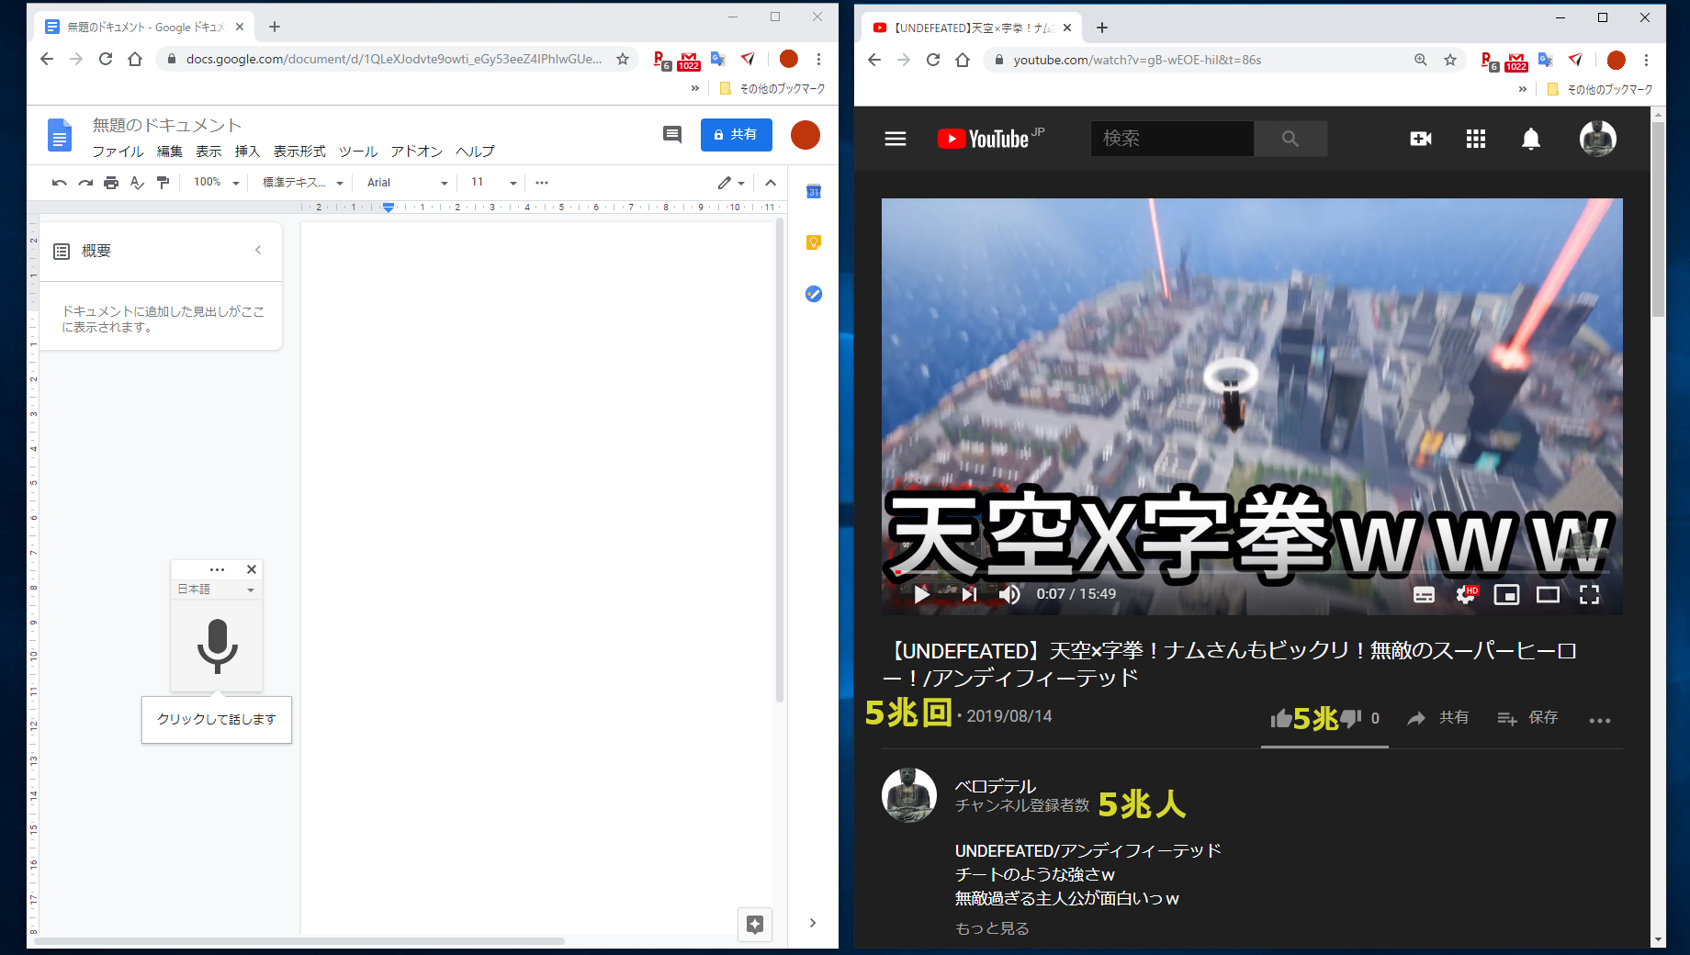Open the font size 11 dropdown
1690x955 pixels.
tap(494, 183)
